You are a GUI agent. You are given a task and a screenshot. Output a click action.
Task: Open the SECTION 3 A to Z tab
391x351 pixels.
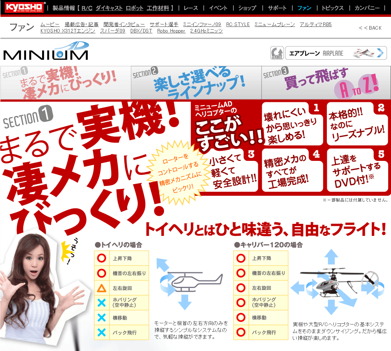326,83
